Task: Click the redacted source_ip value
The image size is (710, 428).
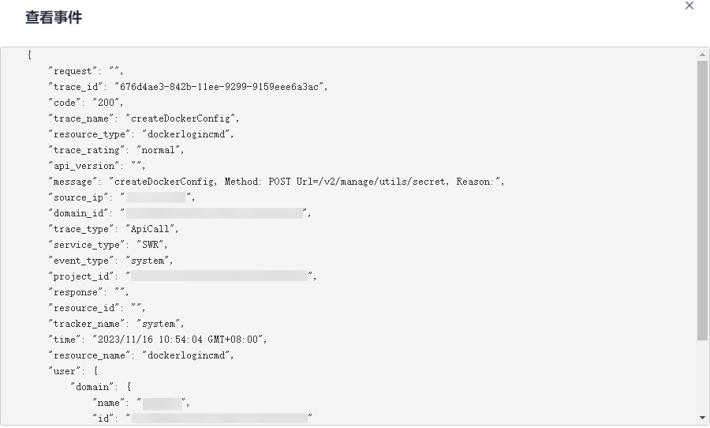Action: (155, 197)
